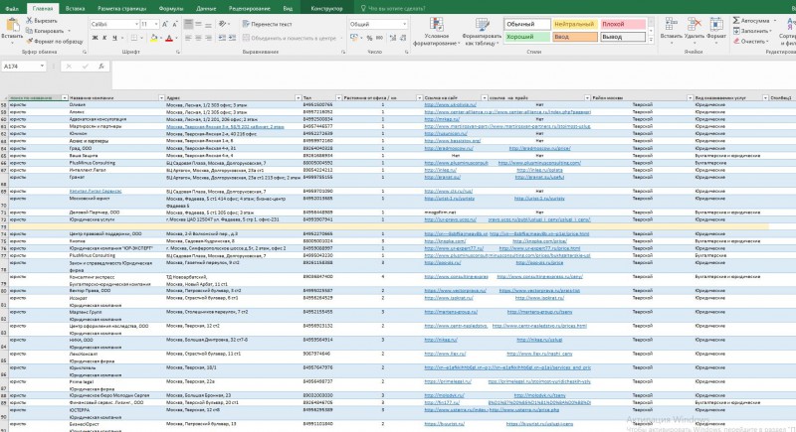The image size is (796, 432).
Task: Align cell content to bottom
Action: coord(208,24)
